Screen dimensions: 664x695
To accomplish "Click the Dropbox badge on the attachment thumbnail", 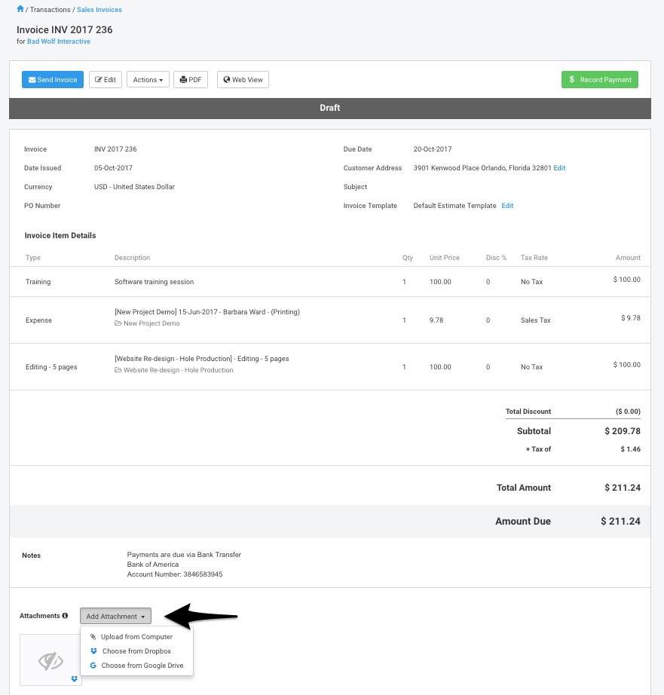I will point(74,678).
